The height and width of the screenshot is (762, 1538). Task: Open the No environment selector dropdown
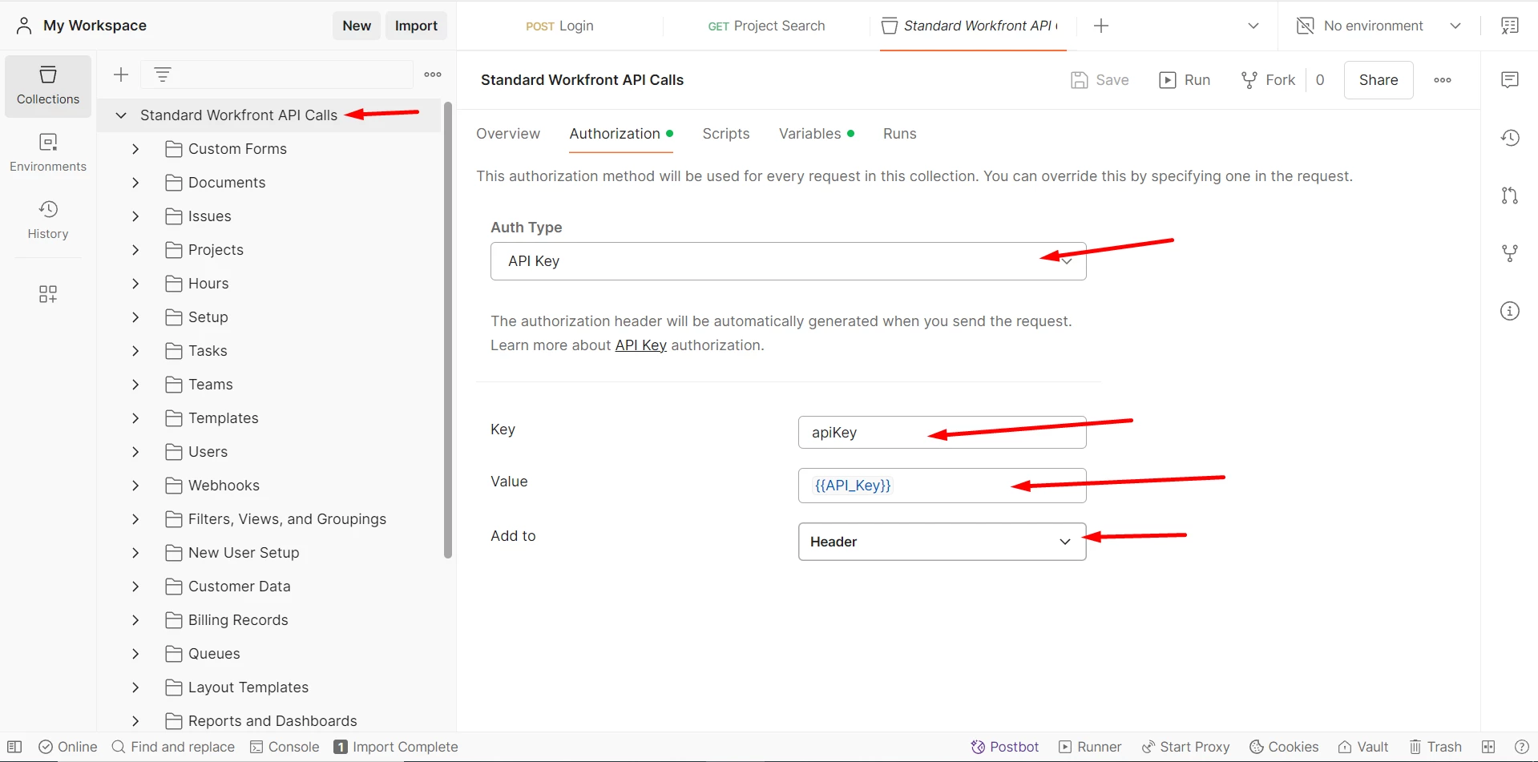pos(1379,26)
